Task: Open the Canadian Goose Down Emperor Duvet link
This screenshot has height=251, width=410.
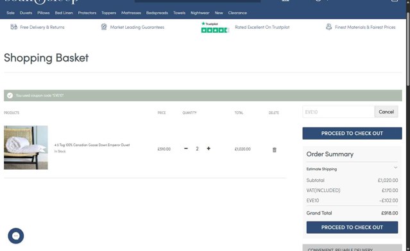Action: click(x=92, y=145)
